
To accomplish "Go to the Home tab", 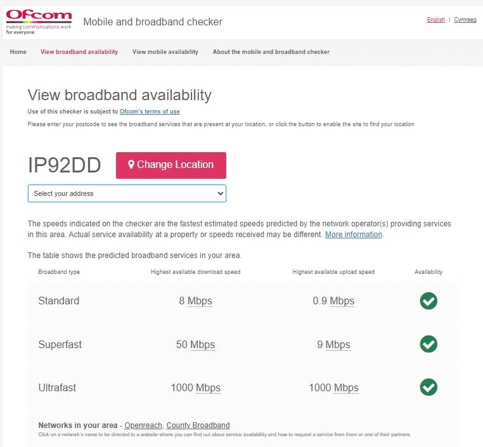I will [x=18, y=52].
